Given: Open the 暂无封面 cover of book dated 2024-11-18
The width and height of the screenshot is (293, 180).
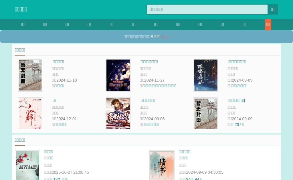Looking at the screenshot, I should tap(30, 75).
